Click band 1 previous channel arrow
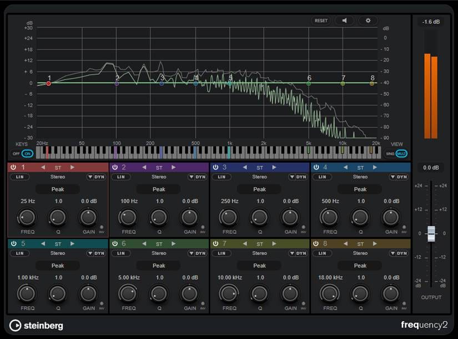458x339 pixels. [43, 167]
